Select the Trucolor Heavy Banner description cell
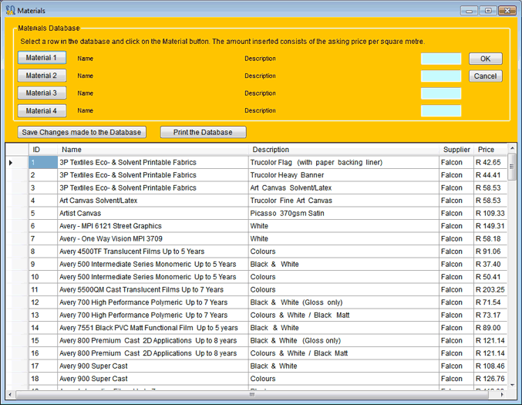 tap(342, 175)
